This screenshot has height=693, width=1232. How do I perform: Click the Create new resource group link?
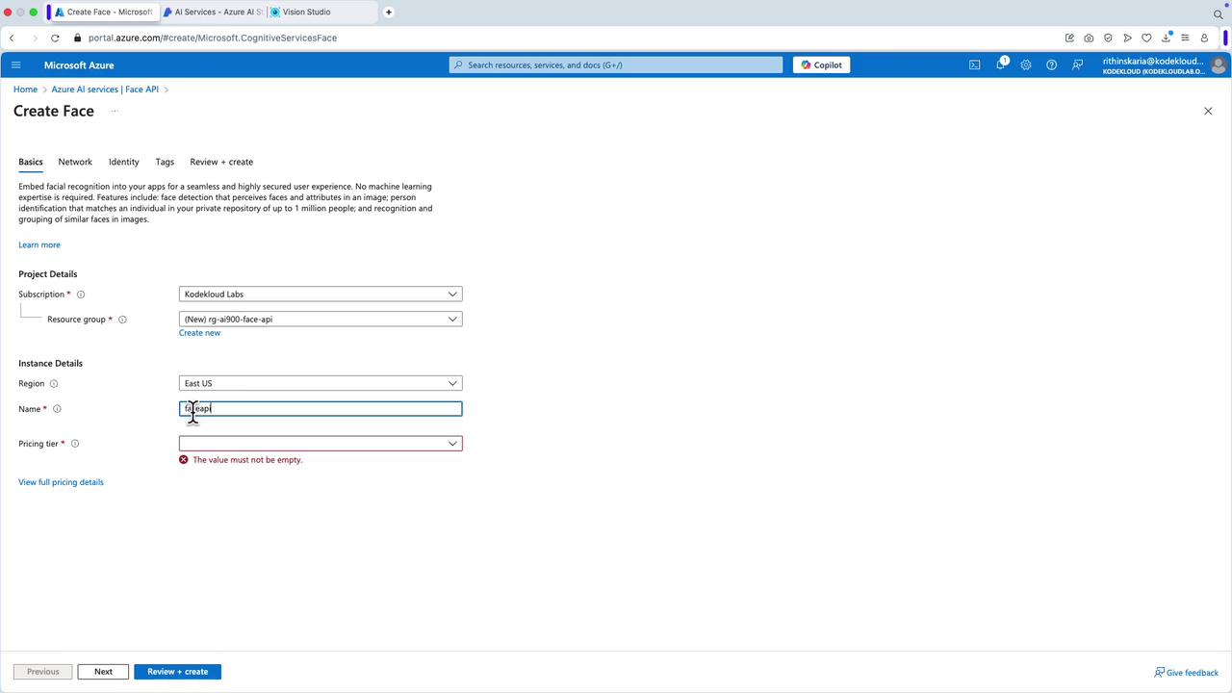199,333
